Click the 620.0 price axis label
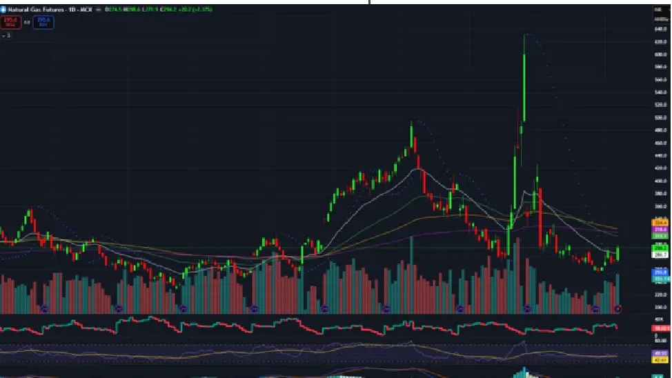This screenshot has height=378, width=672. tap(660, 41)
